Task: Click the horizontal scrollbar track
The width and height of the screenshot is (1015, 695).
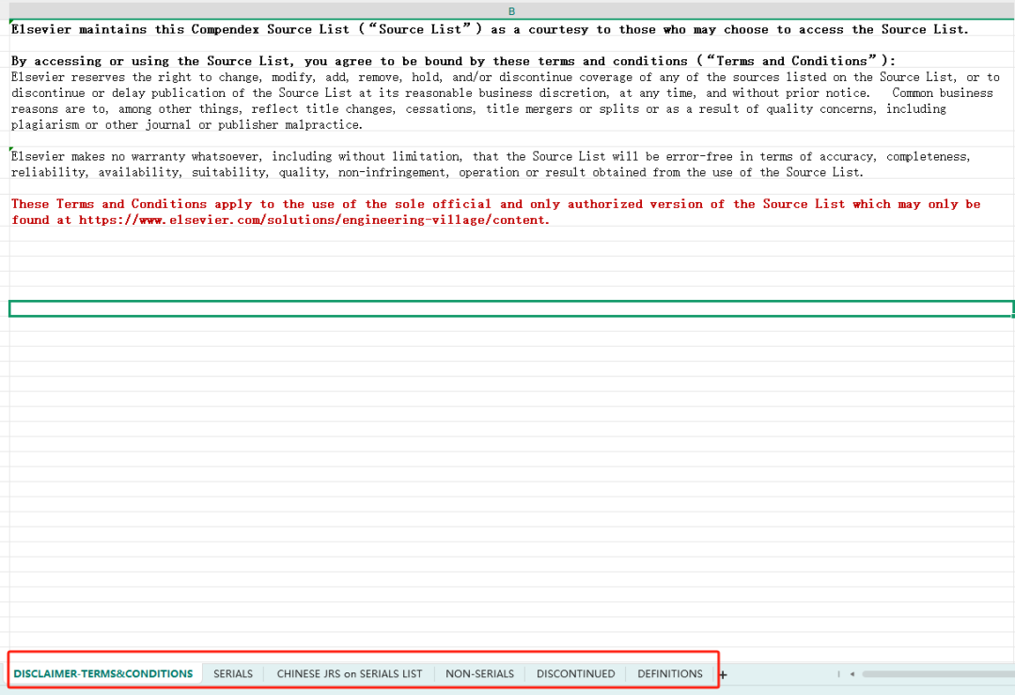Action: click(x=938, y=674)
